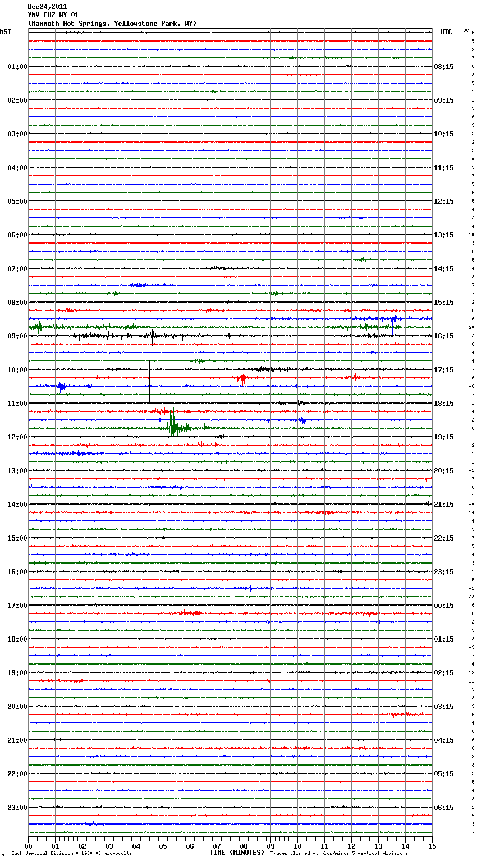Click the '01:00' MST time label

tap(17, 67)
